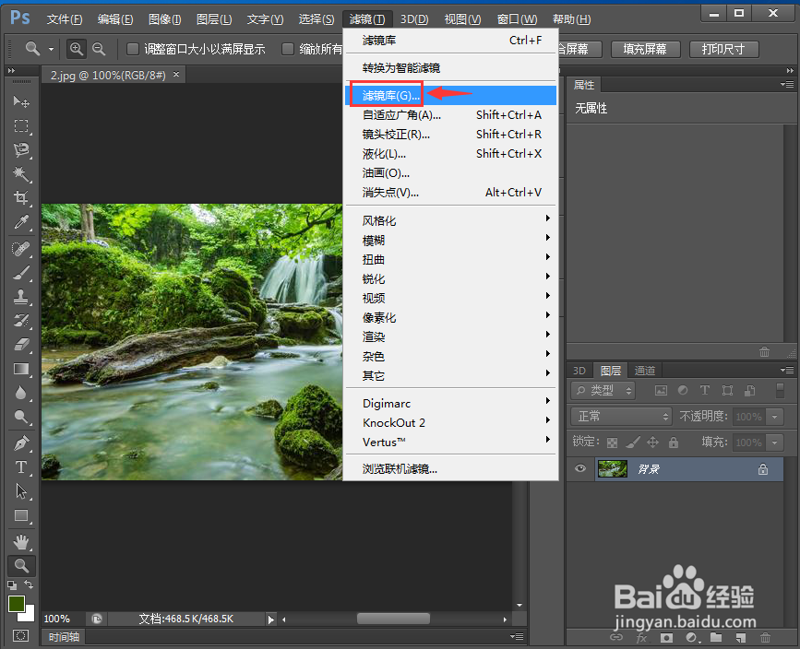Select the Rectangle shape tool

[x=21, y=515]
